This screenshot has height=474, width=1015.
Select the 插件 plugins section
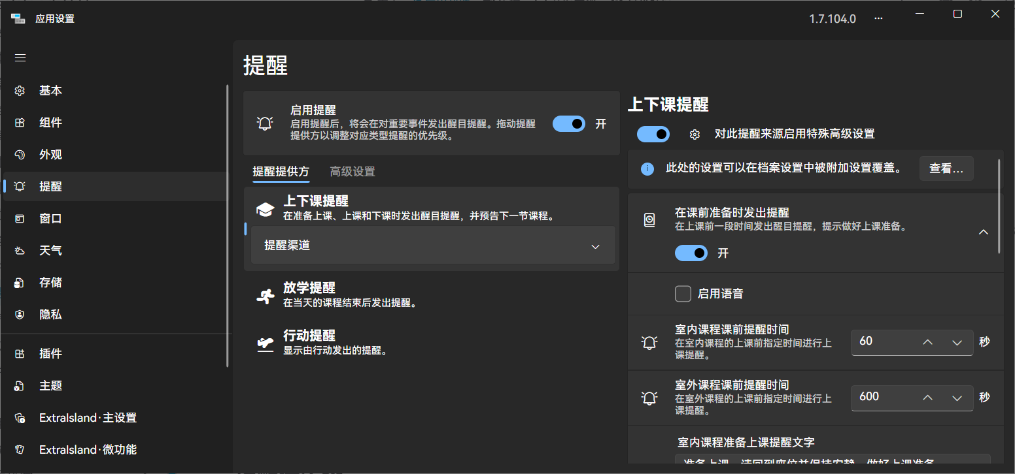point(50,353)
